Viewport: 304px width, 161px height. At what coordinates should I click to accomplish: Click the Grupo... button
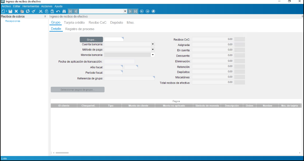coord(91,40)
